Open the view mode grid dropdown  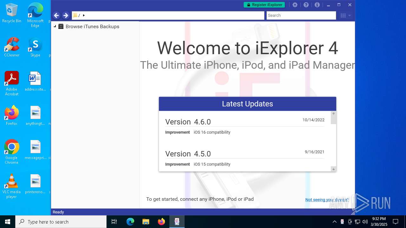(345, 15)
